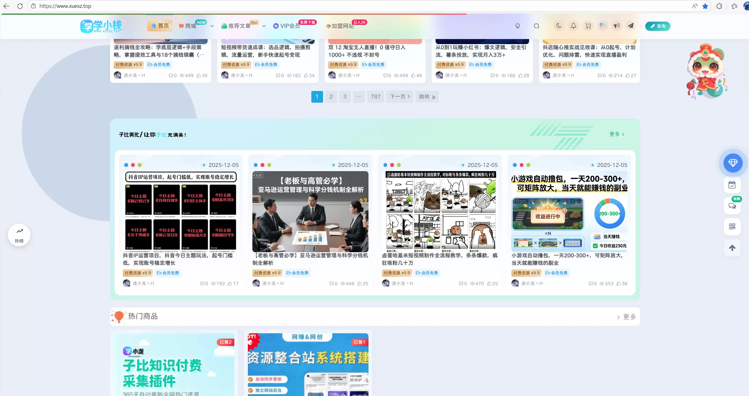The width and height of the screenshot is (749, 396).
Task: Go to pagination page 2
Action: [331, 97]
